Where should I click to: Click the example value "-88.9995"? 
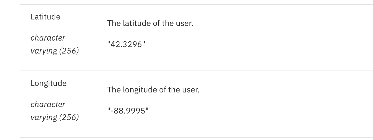[128, 111]
